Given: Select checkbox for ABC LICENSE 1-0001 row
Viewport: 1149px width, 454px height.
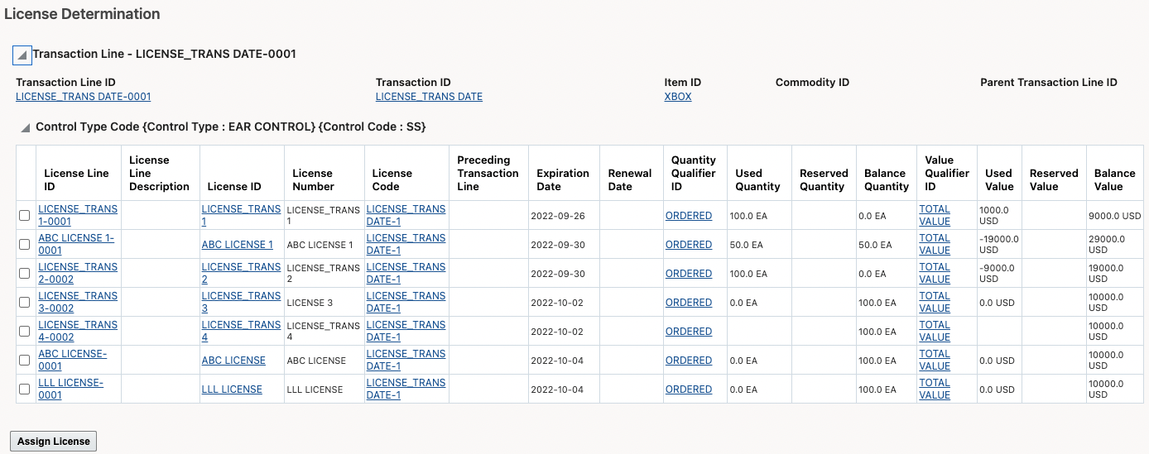Looking at the screenshot, I should pyautogui.click(x=25, y=245).
